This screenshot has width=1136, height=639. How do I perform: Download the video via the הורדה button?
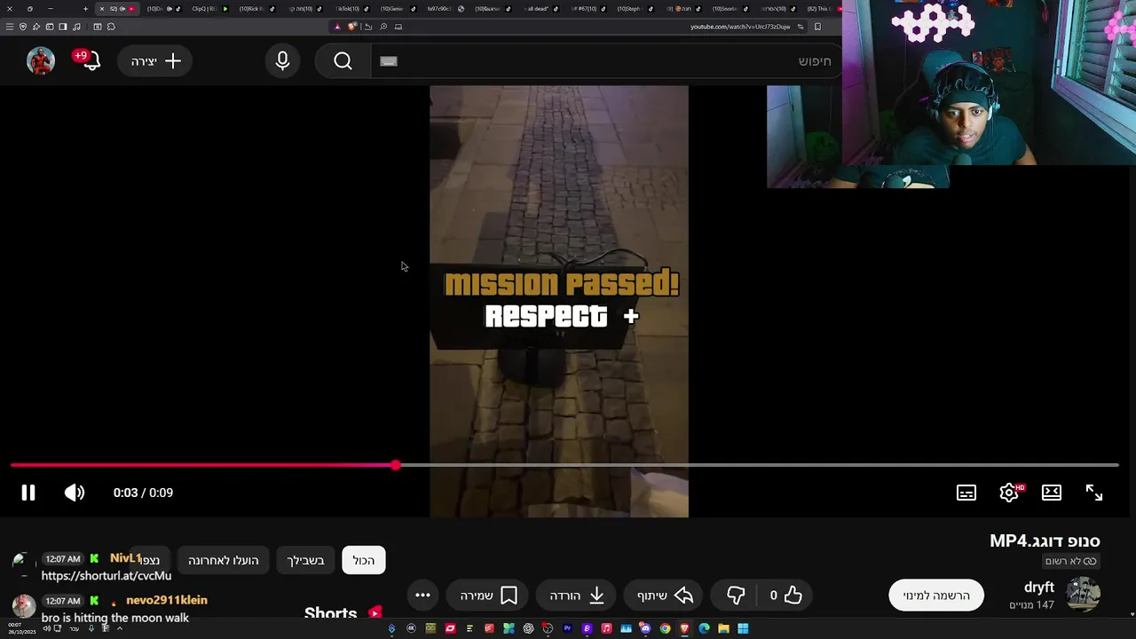[577, 596]
